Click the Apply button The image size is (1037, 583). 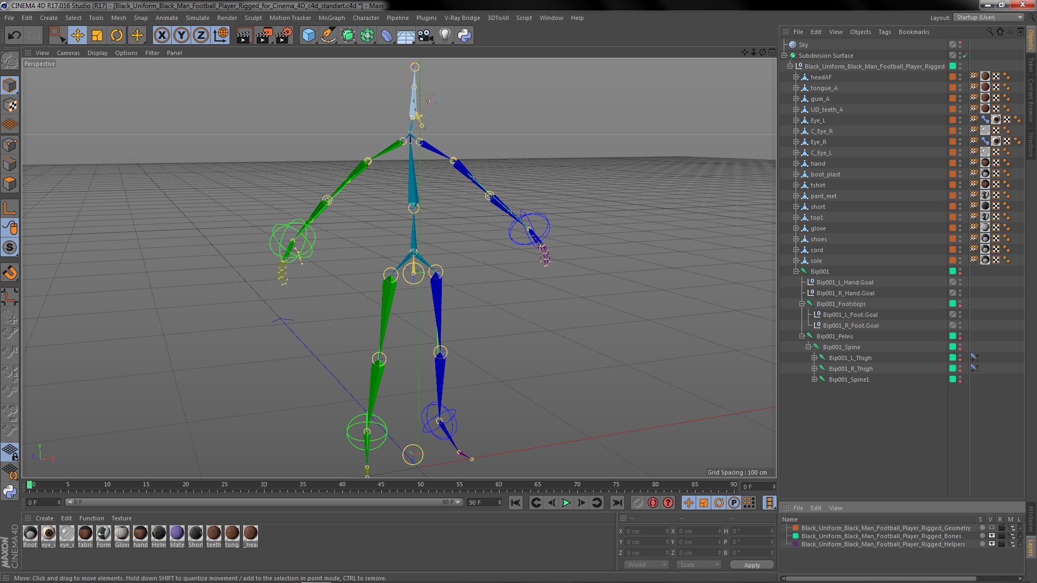(x=752, y=565)
